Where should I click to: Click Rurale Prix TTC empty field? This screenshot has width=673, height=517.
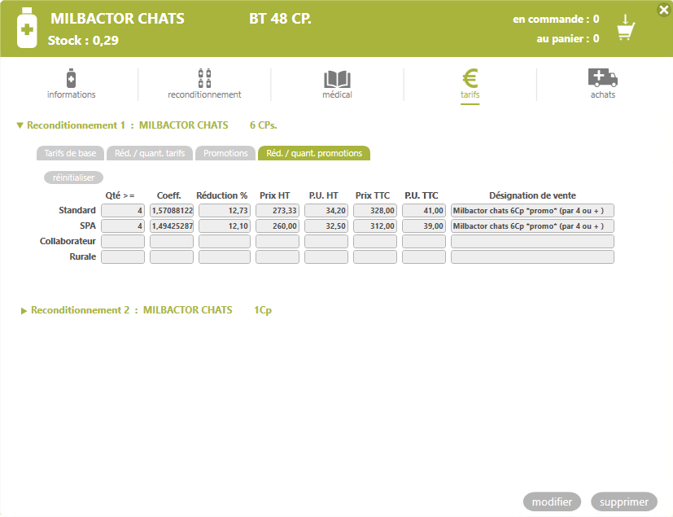[x=375, y=256]
